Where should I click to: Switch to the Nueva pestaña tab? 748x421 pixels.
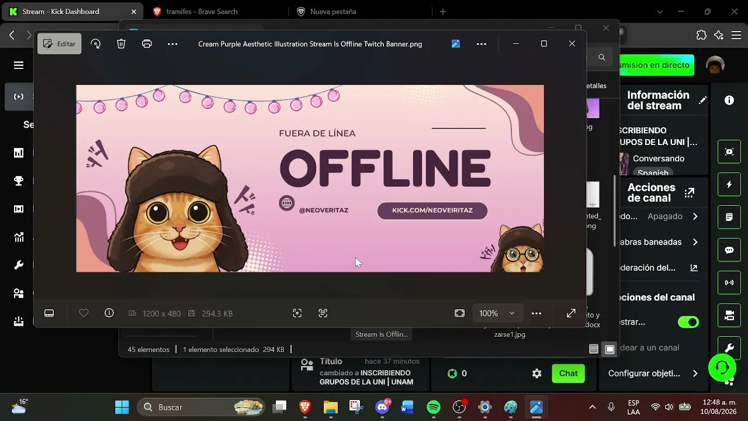[x=333, y=12]
